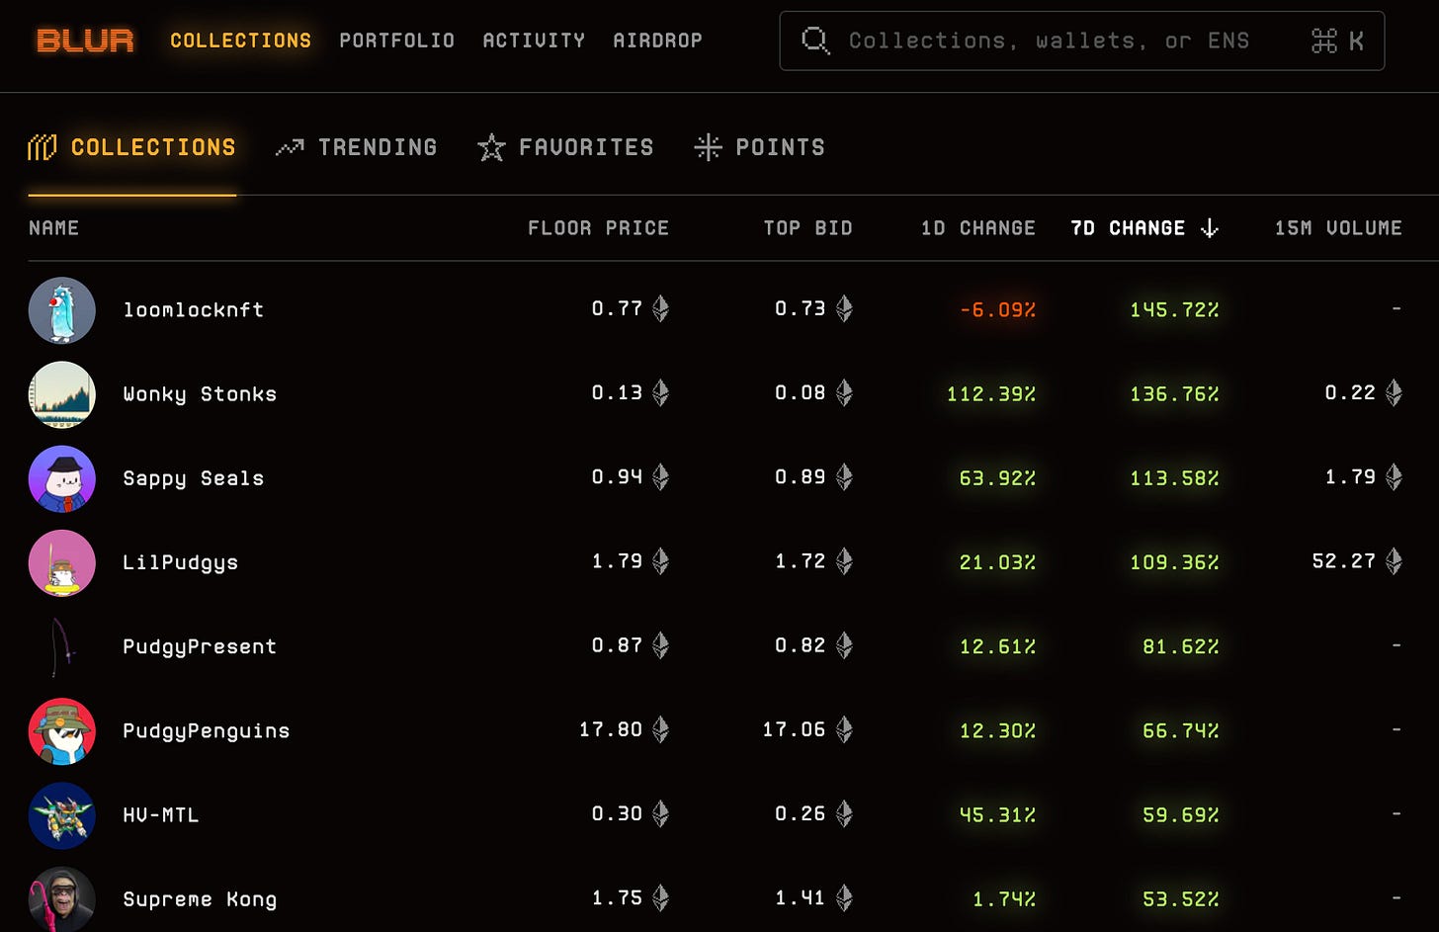The height and width of the screenshot is (932, 1439).
Task: Click the ETH icon beside LilPudgys 52.27 volume
Action: point(1394,561)
